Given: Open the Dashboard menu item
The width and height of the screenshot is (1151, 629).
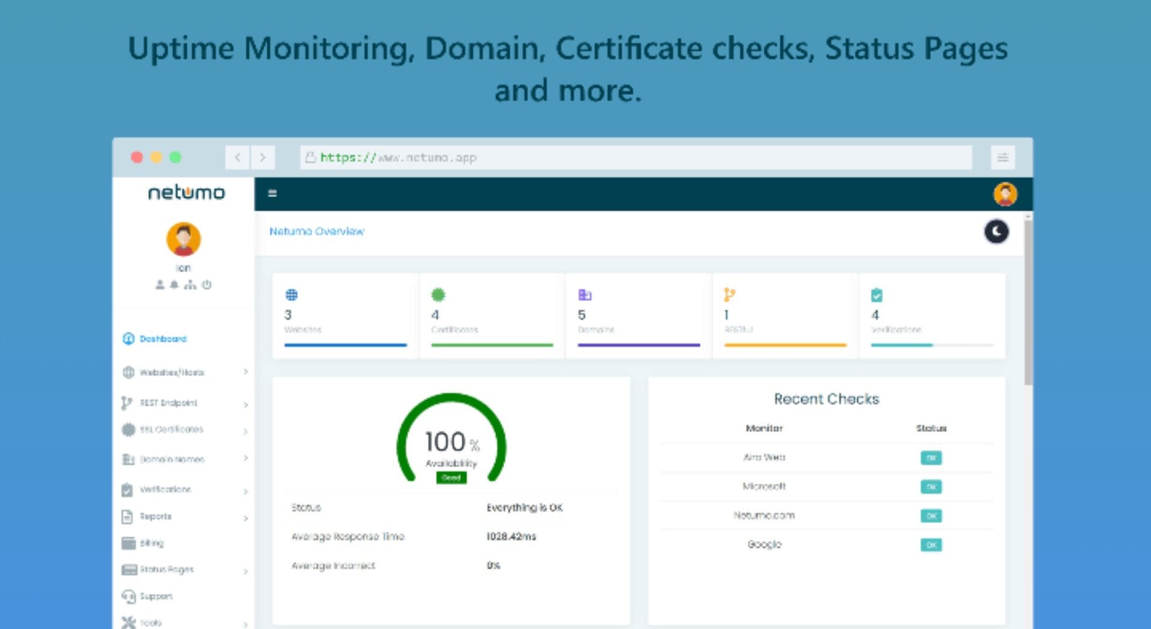Looking at the screenshot, I should pyautogui.click(x=162, y=338).
